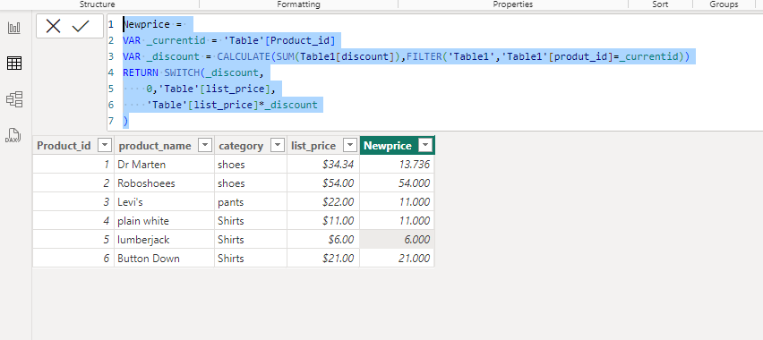Screen dimensions: 763x340
Task: Click the 'lumberjack' cell
Action: [164, 239]
